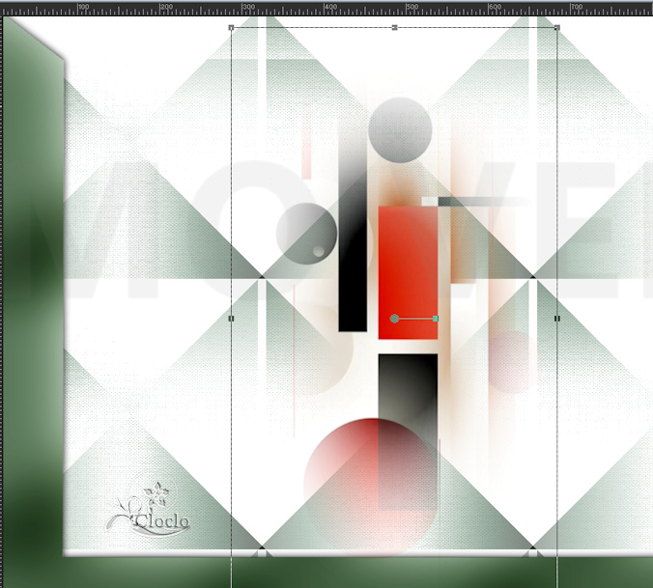The height and width of the screenshot is (588, 653).
Task: Select the large gray circle at top
Action: tap(400, 129)
